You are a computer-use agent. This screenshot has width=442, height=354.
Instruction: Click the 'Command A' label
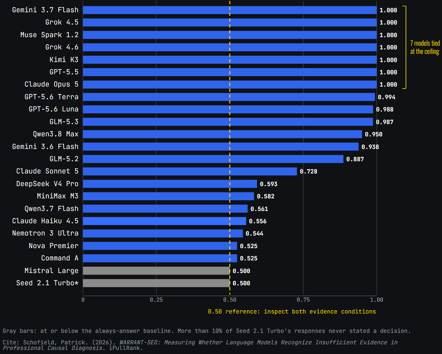(60, 258)
